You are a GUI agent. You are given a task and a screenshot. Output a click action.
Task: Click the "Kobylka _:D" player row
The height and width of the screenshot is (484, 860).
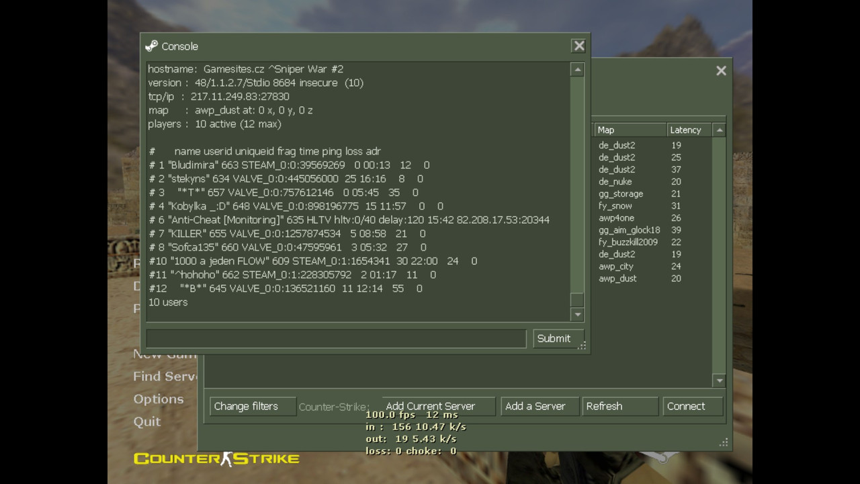click(296, 206)
